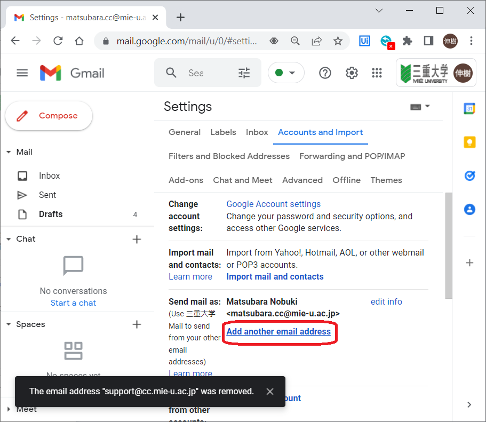The width and height of the screenshot is (486, 422).
Task: Click the Gmail logo
Action: tap(72, 73)
